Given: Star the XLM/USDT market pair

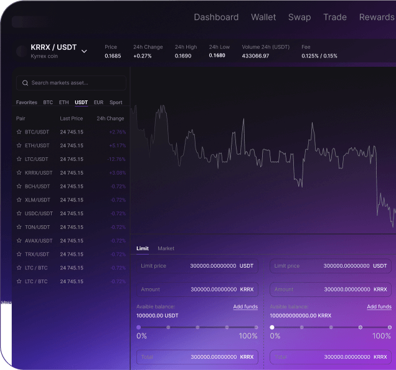Looking at the screenshot, I should pyautogui.click(x=19, y=200).
